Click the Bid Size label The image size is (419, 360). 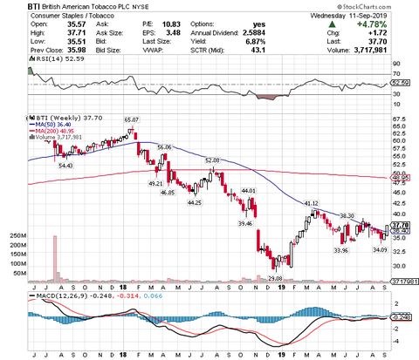pos(108,51)
